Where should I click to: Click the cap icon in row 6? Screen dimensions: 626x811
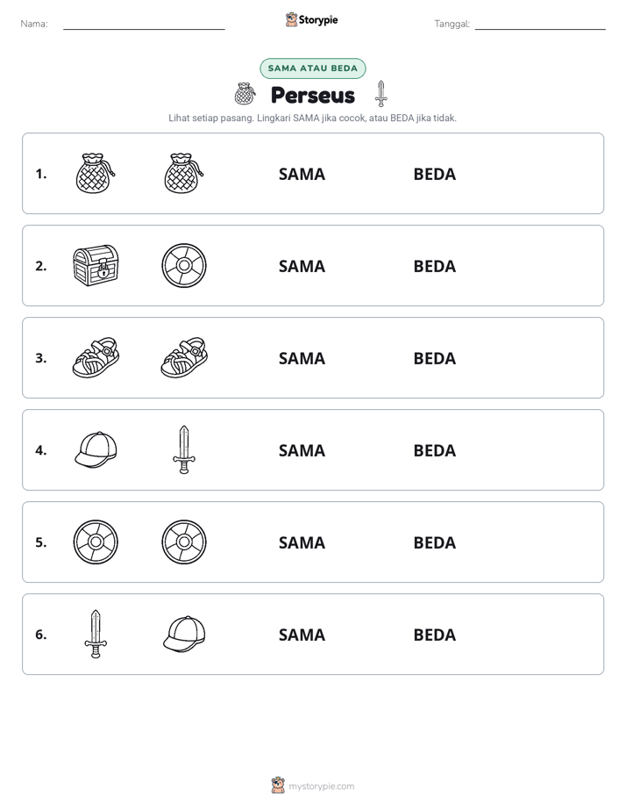(184, 634)
